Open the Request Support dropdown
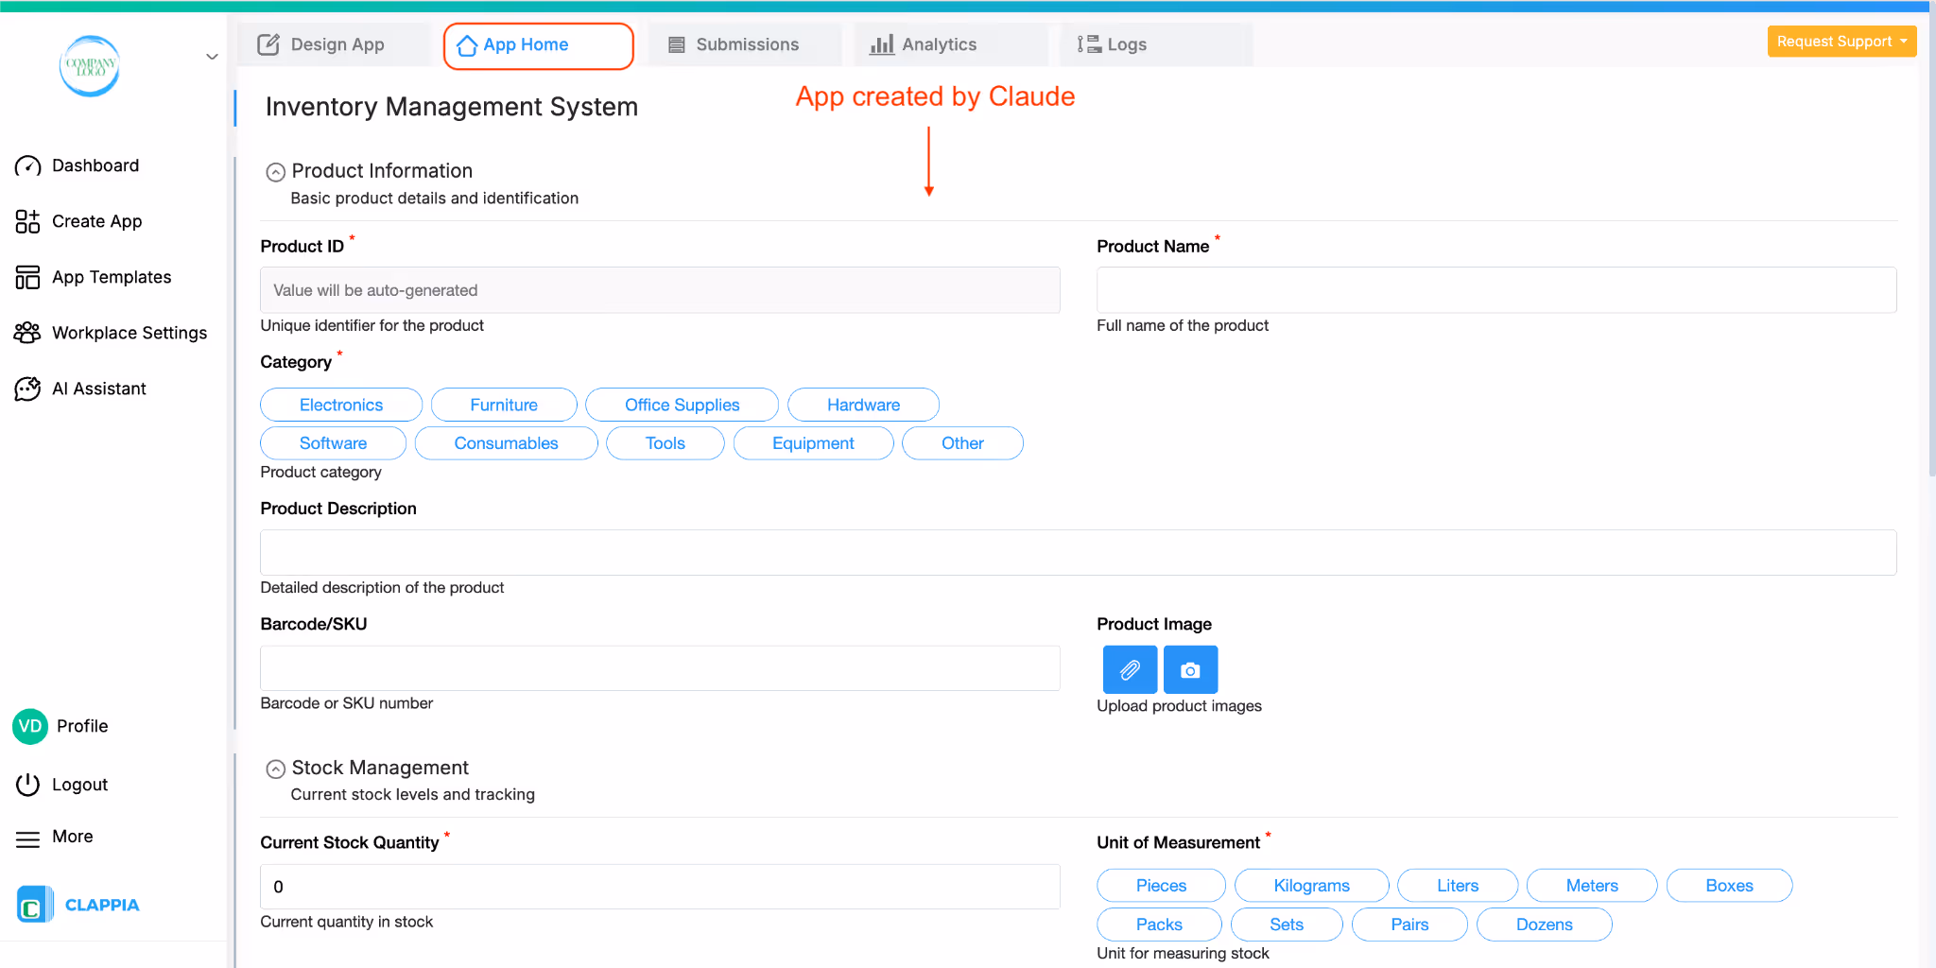The image size is (1936, 968). click(x=1841, y=41)
